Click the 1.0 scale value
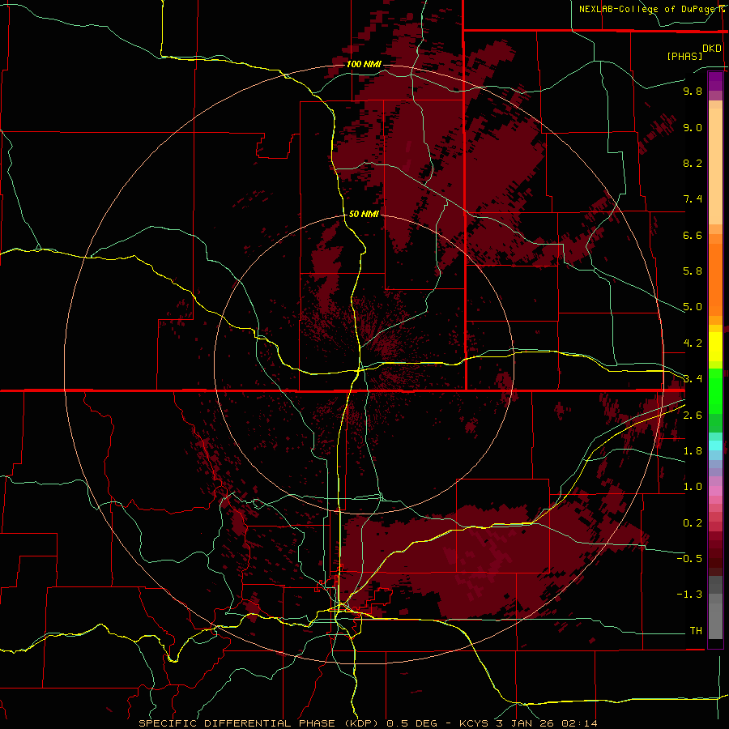 pos(693,487)
